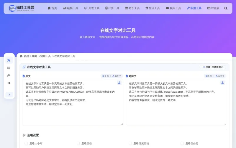The height and width of the screenshot is (148, 236).
Task: Click the 选项设置 sliders icon
Action: pyautogui.click(x=24, y=135)
